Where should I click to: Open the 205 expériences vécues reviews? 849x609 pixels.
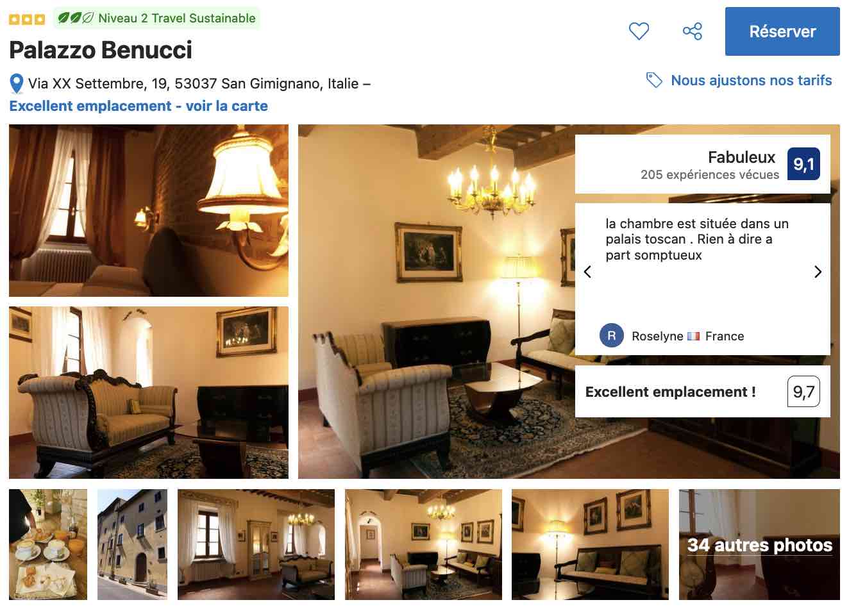(x=710, y=174)
